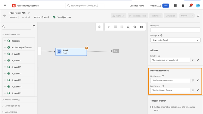Click the Message field info icon
Viewport: 203px width, 114px height.
tap(161, 35)
